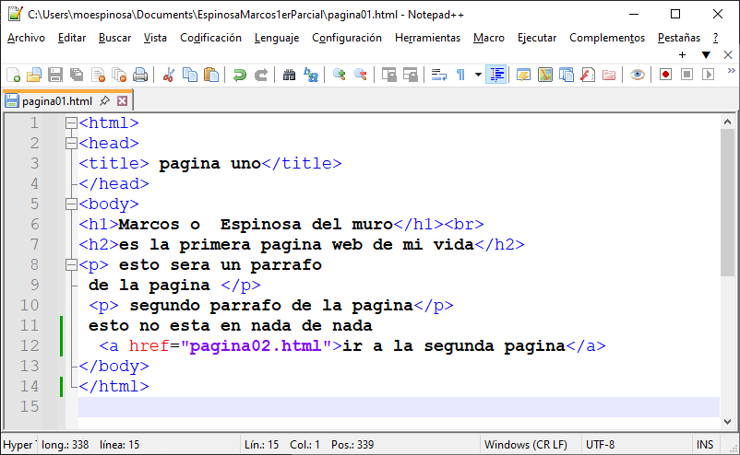This screenshot has width=740, height=455.
Task: Click the New file toolbar icon
Action: (13, 75)
